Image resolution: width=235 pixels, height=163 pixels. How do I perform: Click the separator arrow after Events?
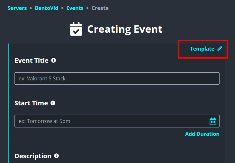coord(87,8)
